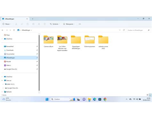Open the Windows Start menu
This screenshot has height=119, width=152.
(47, 99)
